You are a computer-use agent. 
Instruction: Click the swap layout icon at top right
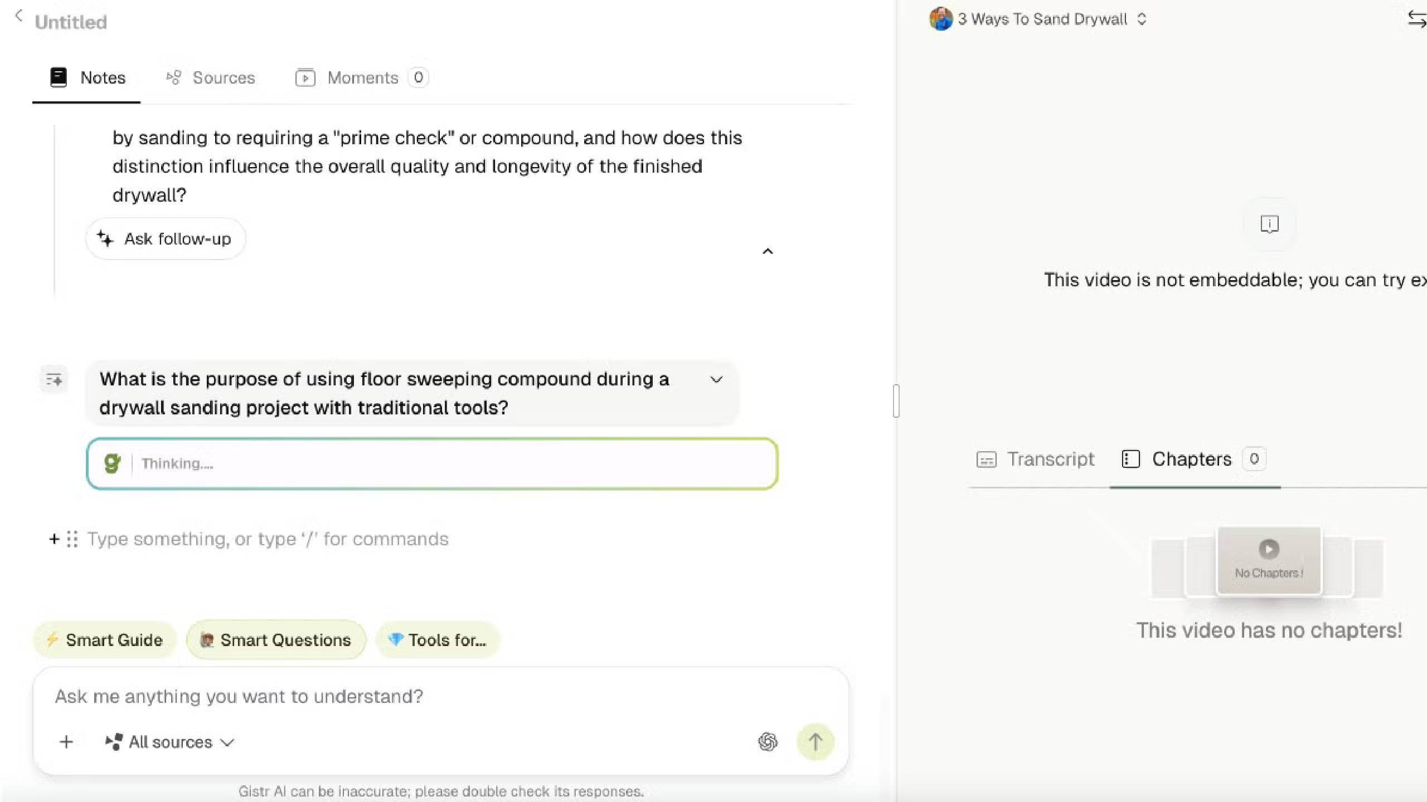(x=1416, y=19)
